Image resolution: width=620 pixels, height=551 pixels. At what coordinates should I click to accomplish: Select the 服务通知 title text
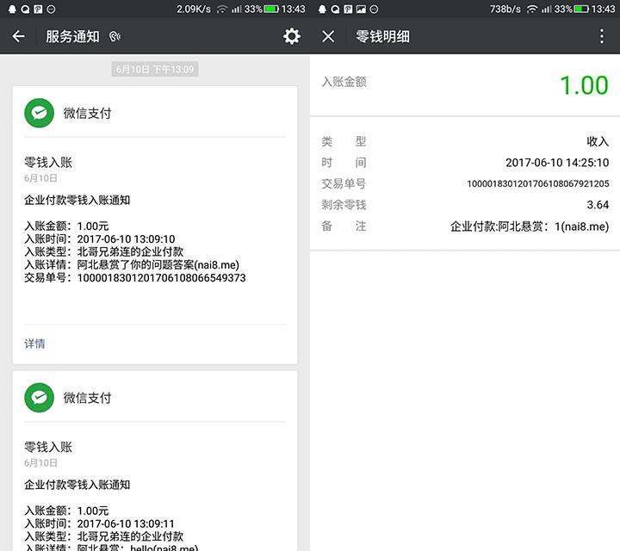pyautogui.click(x=72, y=36)
